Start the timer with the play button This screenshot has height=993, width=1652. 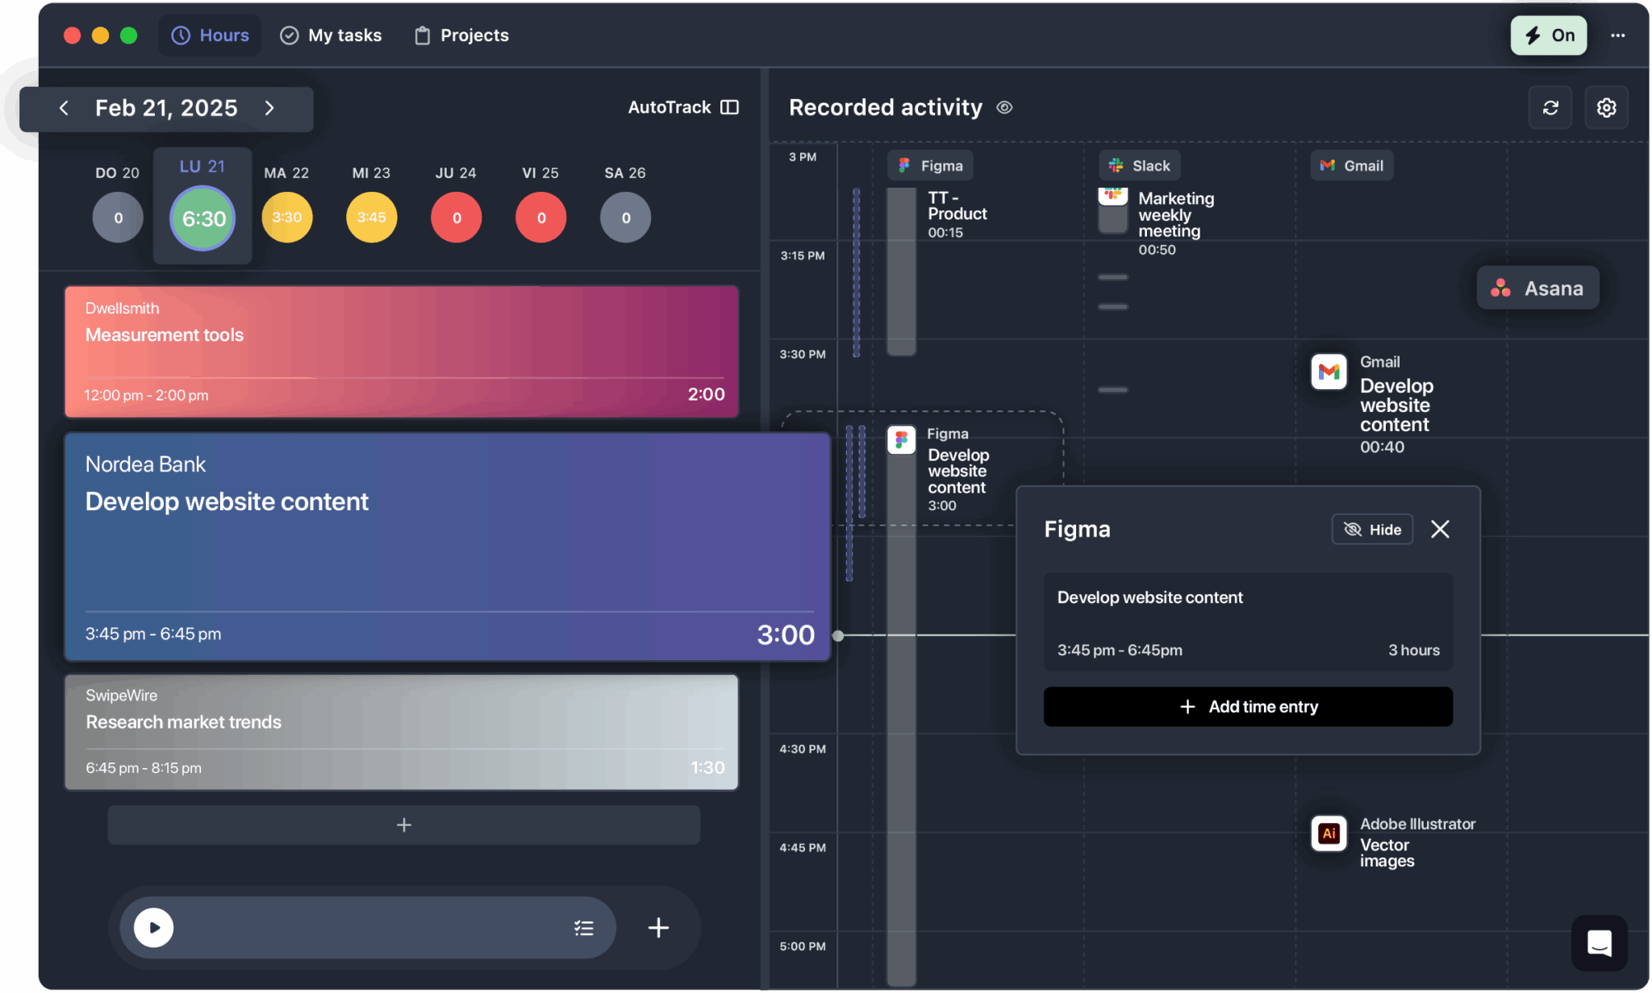152,928
